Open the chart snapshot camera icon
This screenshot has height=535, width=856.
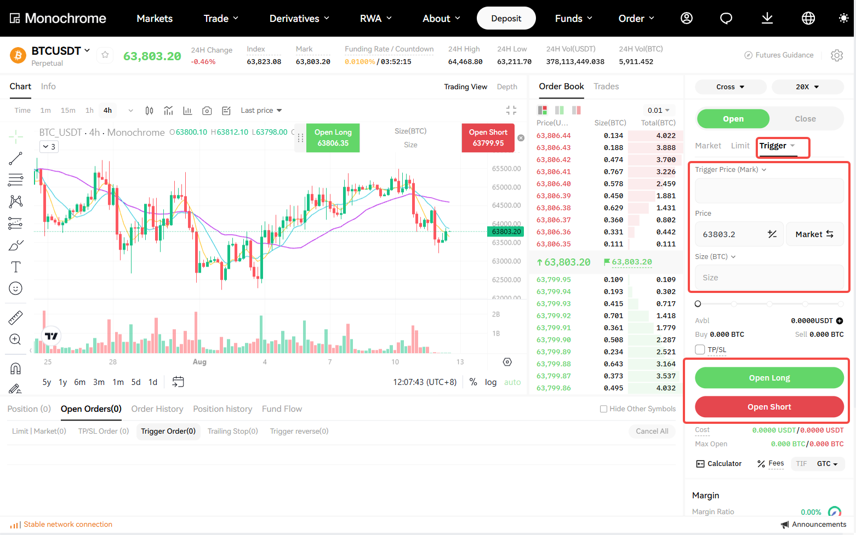[x=207, y=111]
